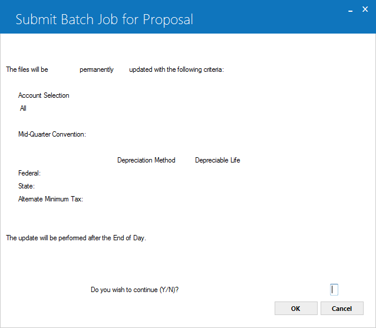This screenshot has width=376, height=328.
Task: Click the 'The files will be' text
Action: 27,69
